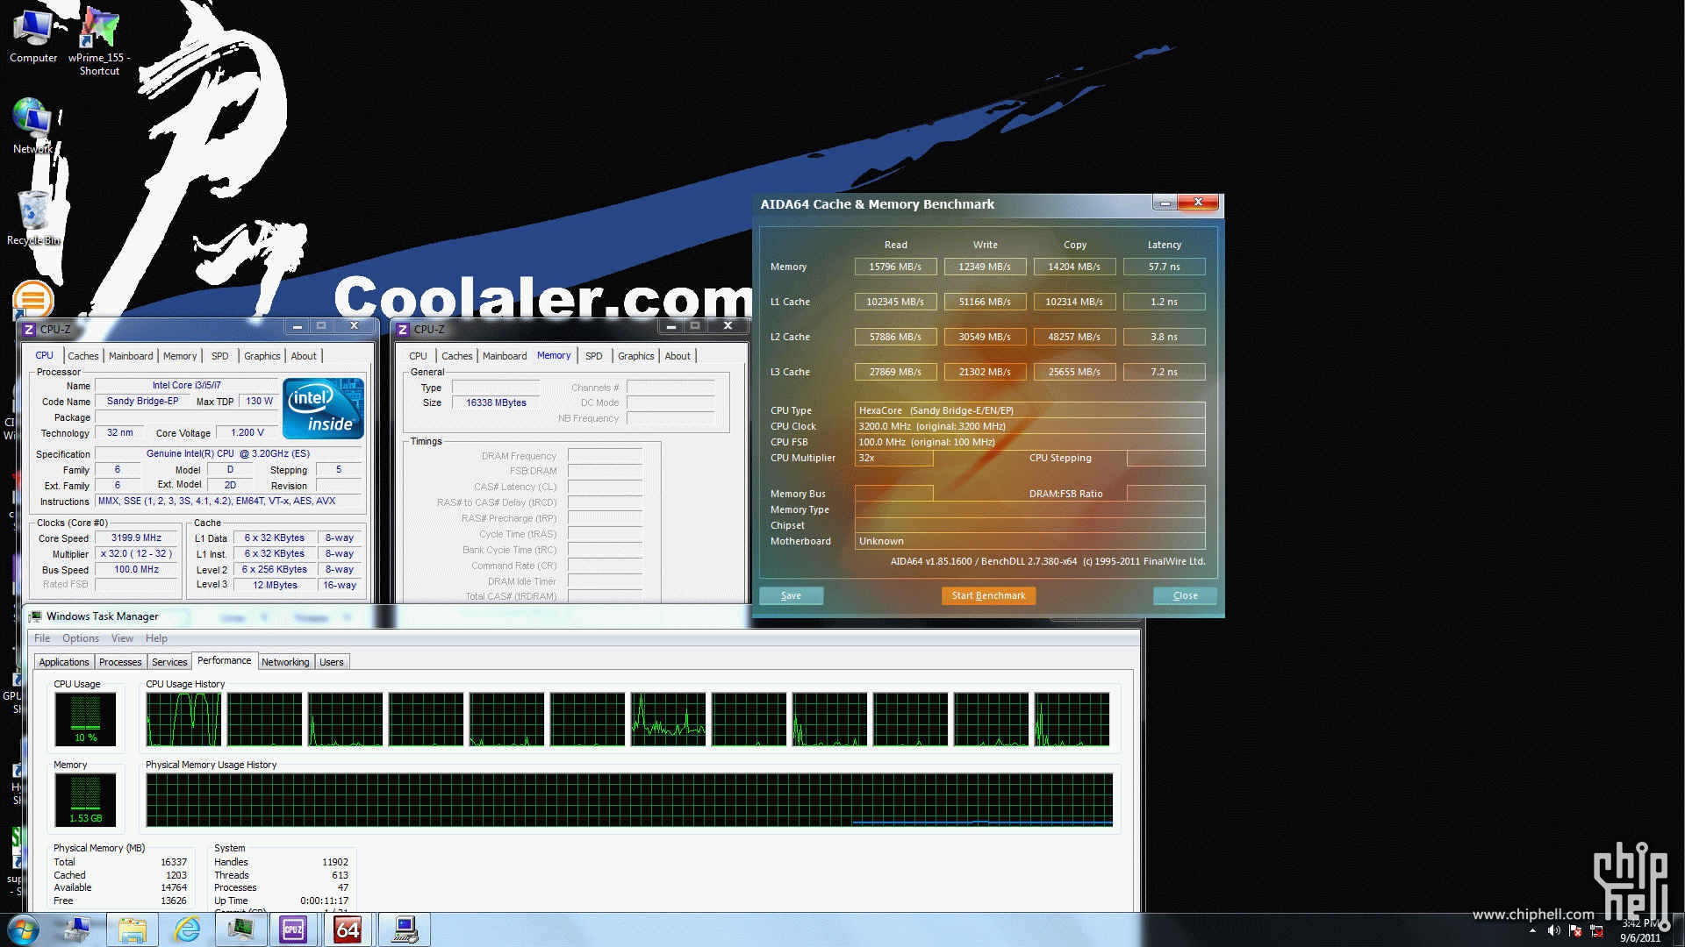Click the CPU usage history graph slider area
This screenshot has height=947, width=1685.
pyautogui.click(x=629, y=719)
